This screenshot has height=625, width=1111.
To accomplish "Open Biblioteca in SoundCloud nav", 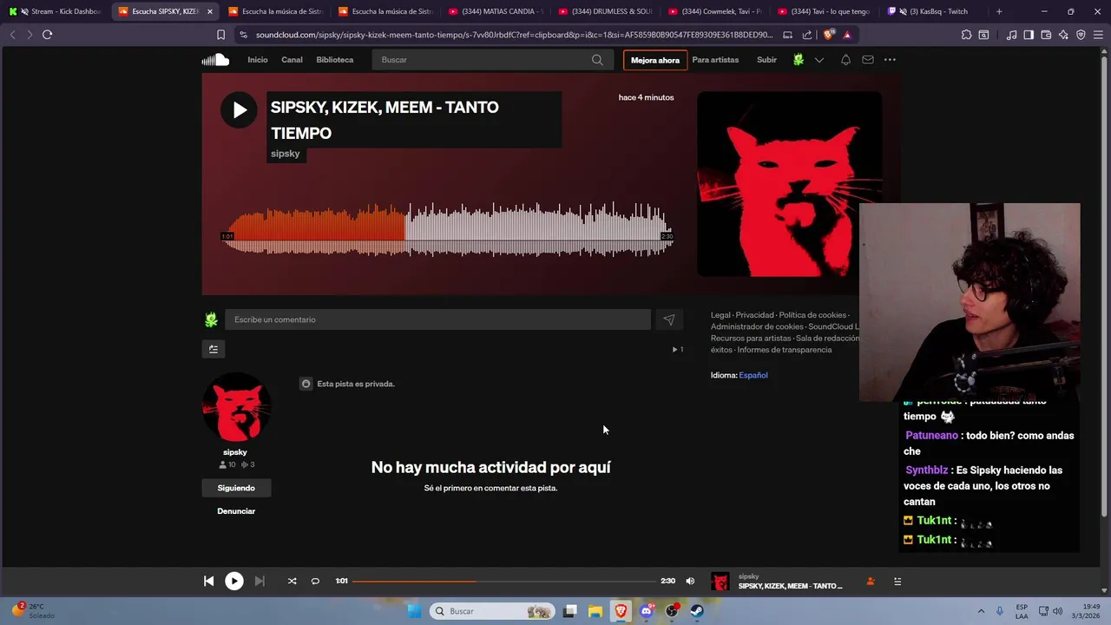I will pos(335,60).
